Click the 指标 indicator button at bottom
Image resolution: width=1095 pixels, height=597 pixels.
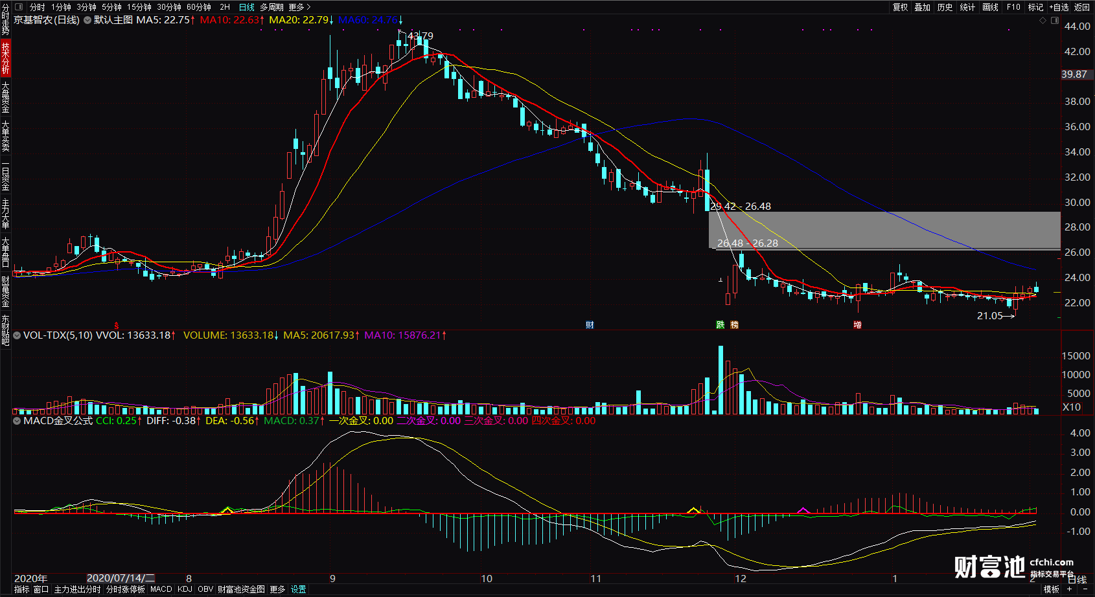coord(21,589)
